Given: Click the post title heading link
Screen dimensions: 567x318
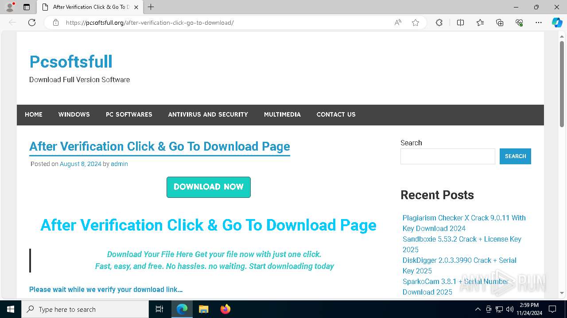Looking at the screenshot, I should 159,146.
